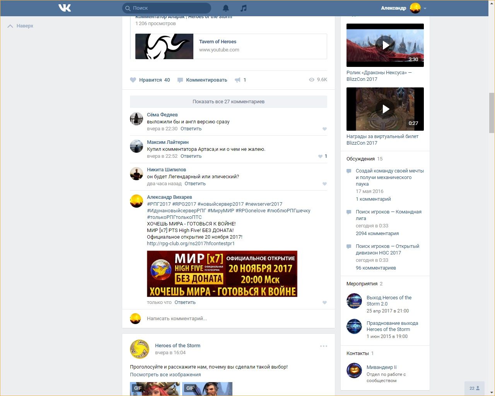495x396 pixels.
Task: Reply to Александр Вихарев's comment
Action: coord(185,302)
